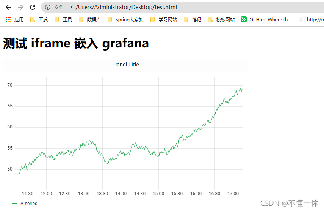Go back with the browser back arrow
The image size is (324, 210).
8,7
